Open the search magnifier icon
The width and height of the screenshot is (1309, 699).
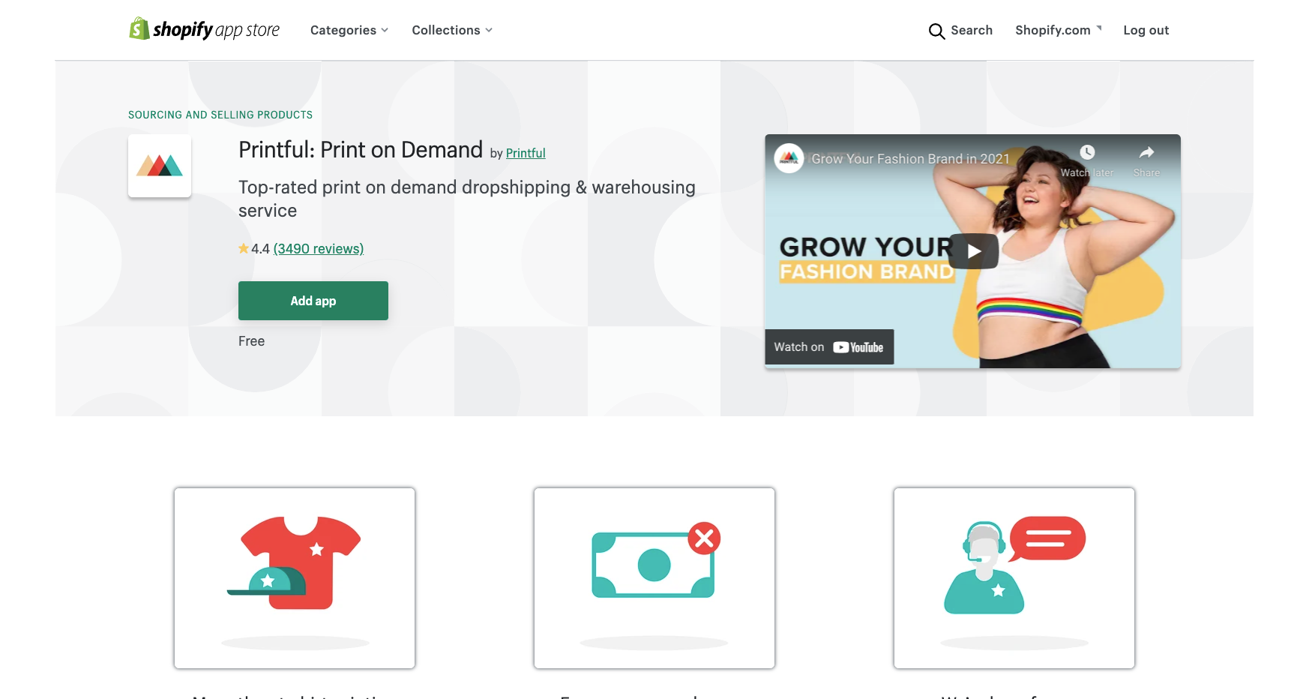tap(936, 31)
